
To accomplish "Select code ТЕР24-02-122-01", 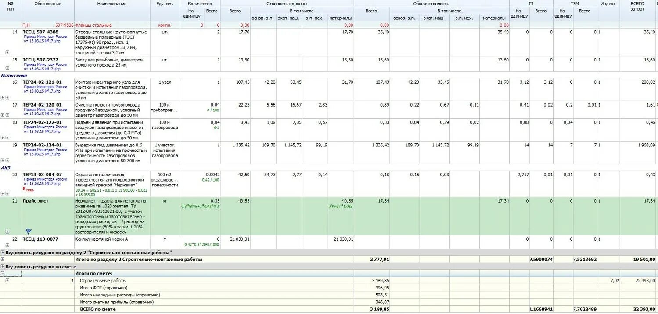I will coord(42,122).
